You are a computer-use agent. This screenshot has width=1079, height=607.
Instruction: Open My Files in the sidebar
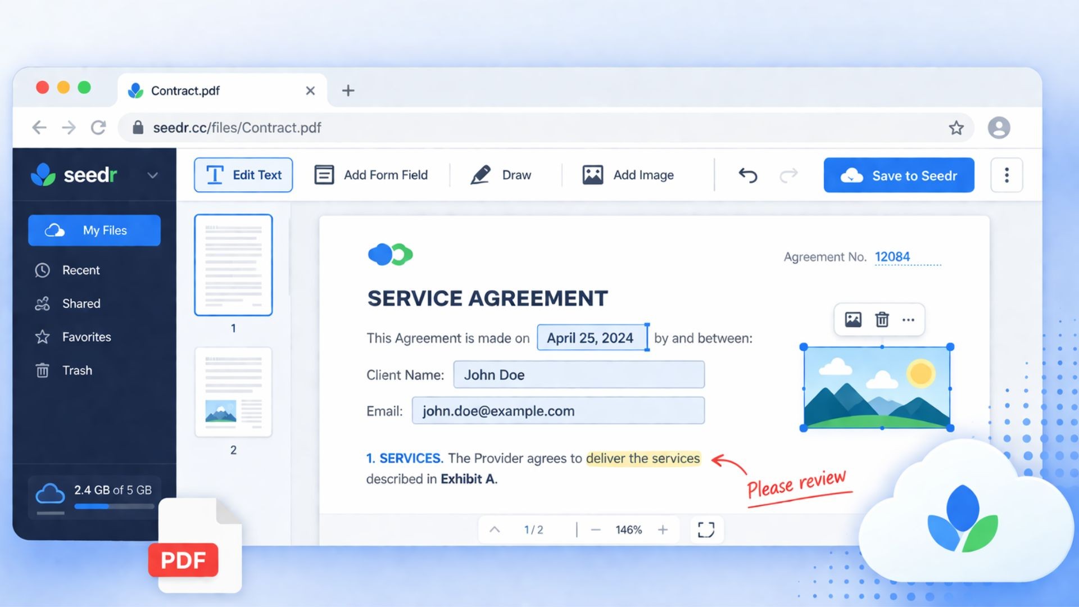pos(94,230)
